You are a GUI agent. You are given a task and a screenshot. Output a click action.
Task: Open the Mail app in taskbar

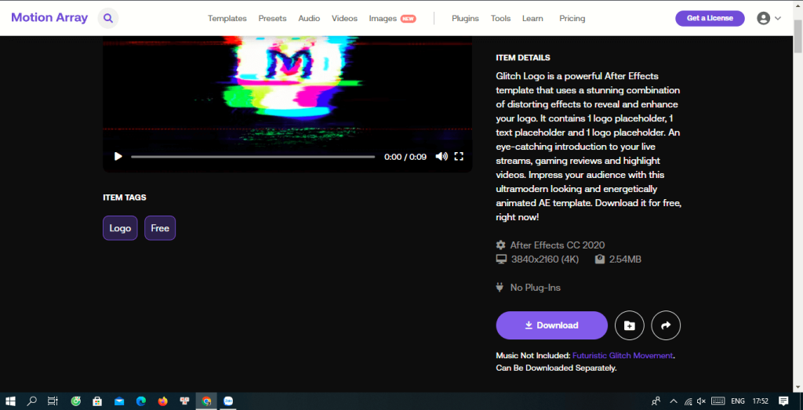pos(119,401)
